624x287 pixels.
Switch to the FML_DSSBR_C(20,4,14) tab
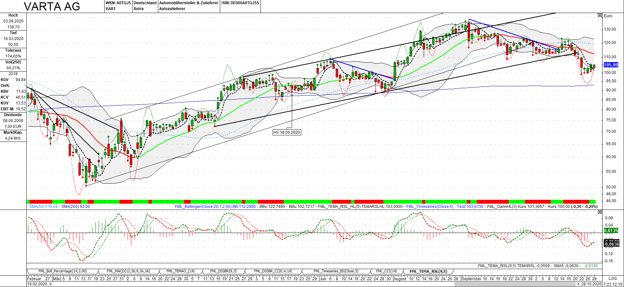click(273, 271)
